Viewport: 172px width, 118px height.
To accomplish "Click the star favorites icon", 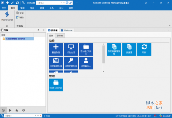I will click(x=17, y=110).
